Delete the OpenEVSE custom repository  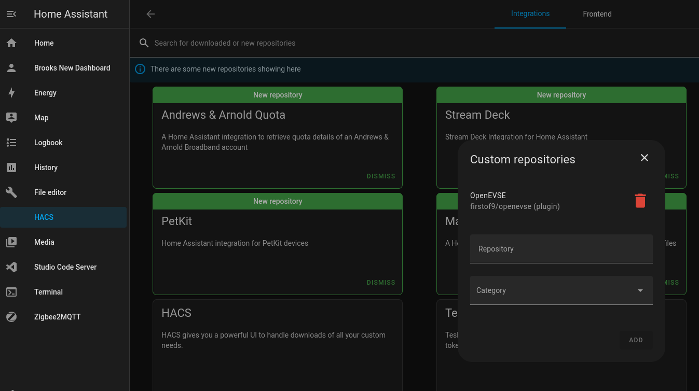click(x=640, y=201)
